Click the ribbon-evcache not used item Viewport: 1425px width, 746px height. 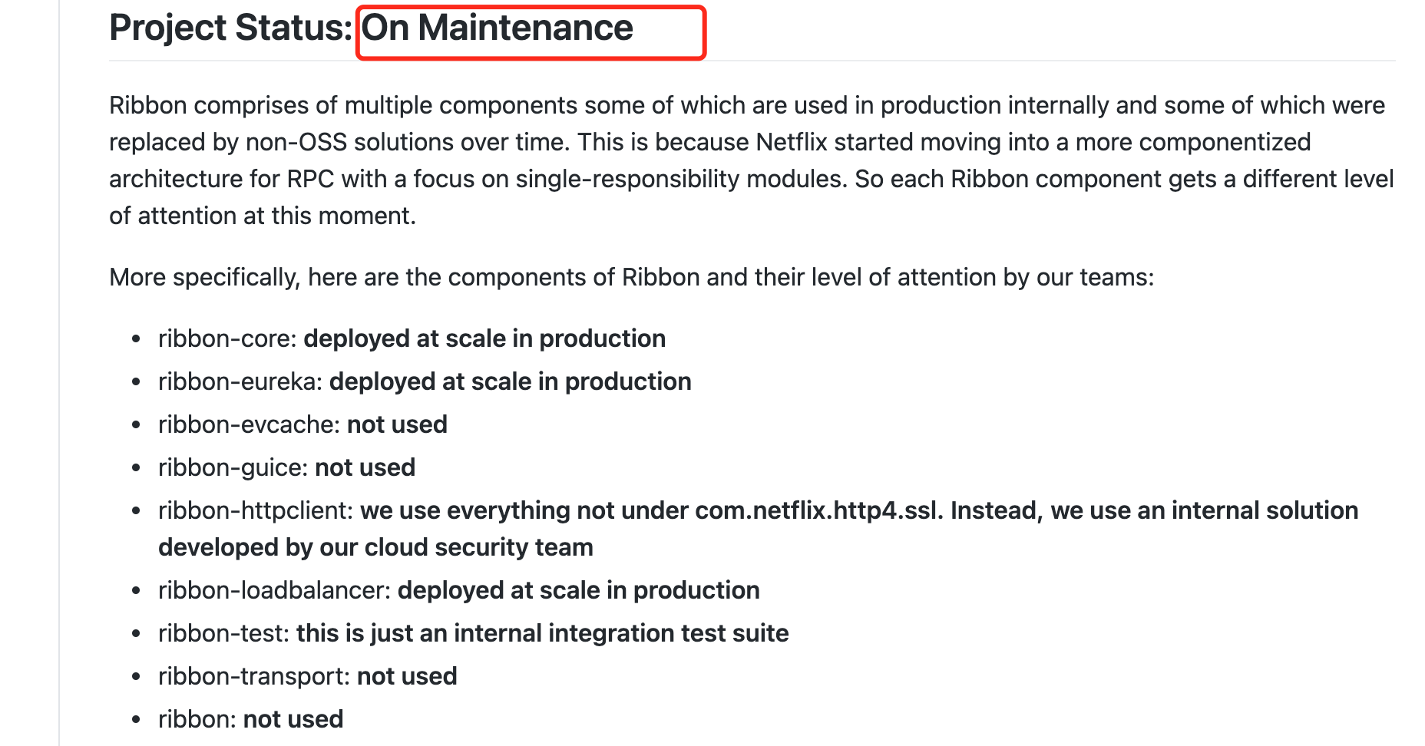303,424
